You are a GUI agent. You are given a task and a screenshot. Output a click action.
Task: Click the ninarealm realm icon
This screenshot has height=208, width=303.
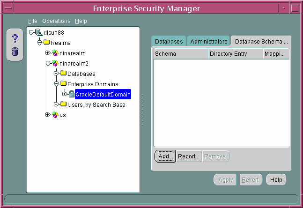pos(55,53)
